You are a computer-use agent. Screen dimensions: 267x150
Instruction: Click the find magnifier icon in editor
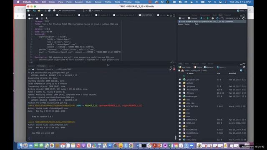coord(47,18)
